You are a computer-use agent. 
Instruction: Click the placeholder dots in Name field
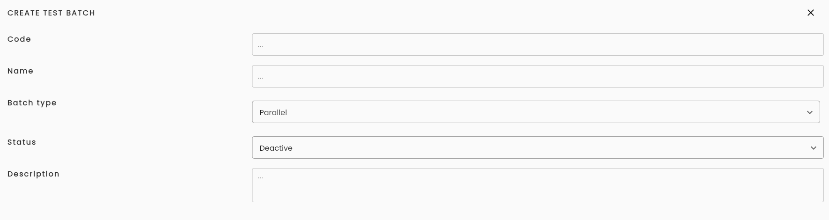pos(261,78)
